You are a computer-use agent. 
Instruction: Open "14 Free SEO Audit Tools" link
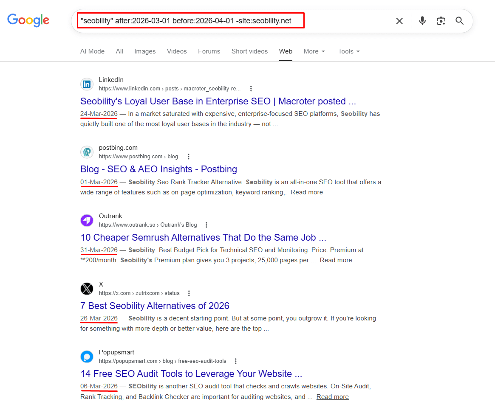click(191, 374)
